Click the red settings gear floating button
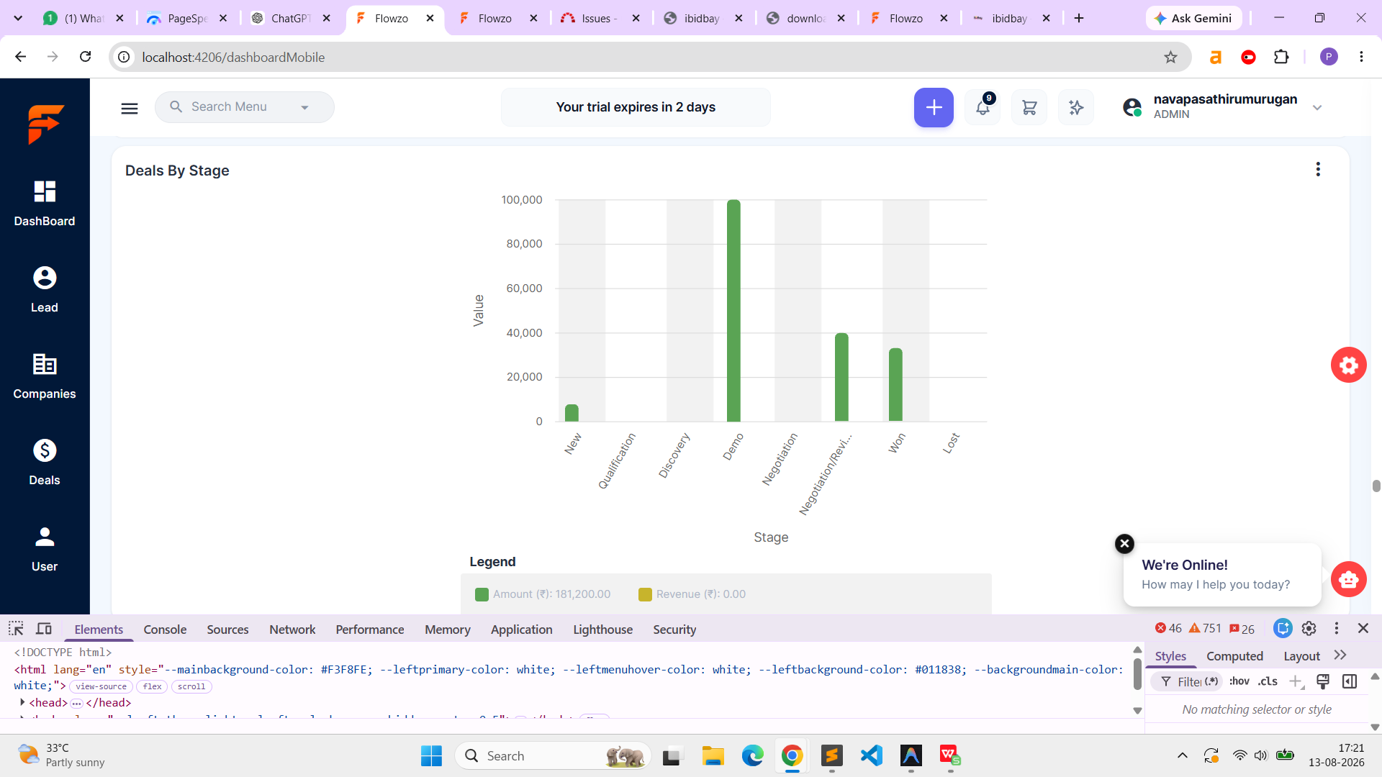This screenshot has width=1382, height=777. [x=1349, y=365]
